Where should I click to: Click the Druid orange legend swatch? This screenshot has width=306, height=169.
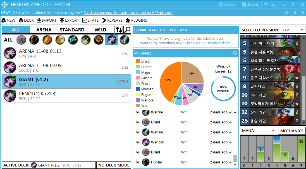point(138,61)
